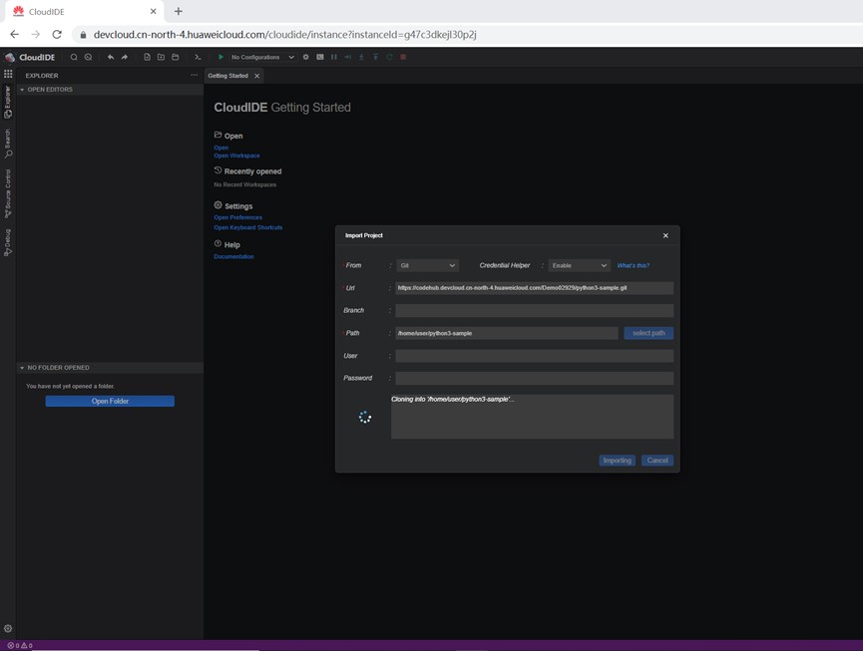Open the No Configurations dropdown
This screenshot has width=863, height=651.
261,58
